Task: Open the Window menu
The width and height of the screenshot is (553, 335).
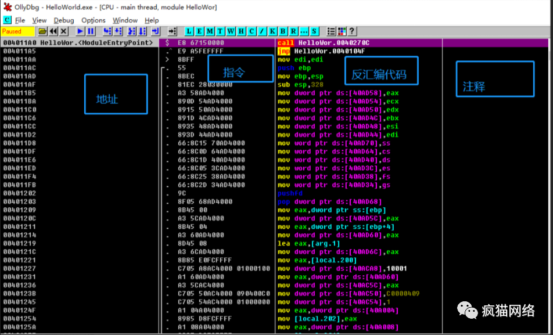Action: pyautogui.click(x=125, y=20)
